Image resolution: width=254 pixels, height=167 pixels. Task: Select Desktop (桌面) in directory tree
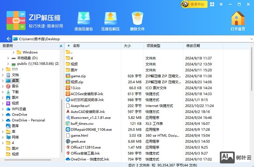(x=13, y=80)
